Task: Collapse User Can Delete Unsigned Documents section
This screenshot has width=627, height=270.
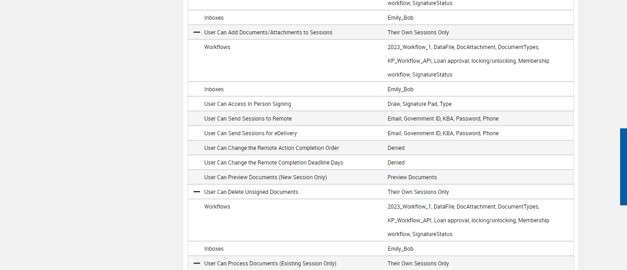Action: [x=197, y=192]
